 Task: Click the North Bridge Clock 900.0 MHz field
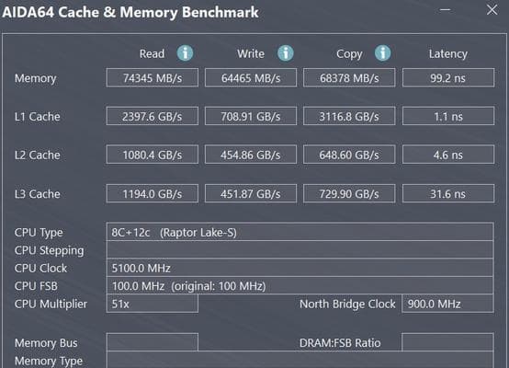[x=447, y=304]
